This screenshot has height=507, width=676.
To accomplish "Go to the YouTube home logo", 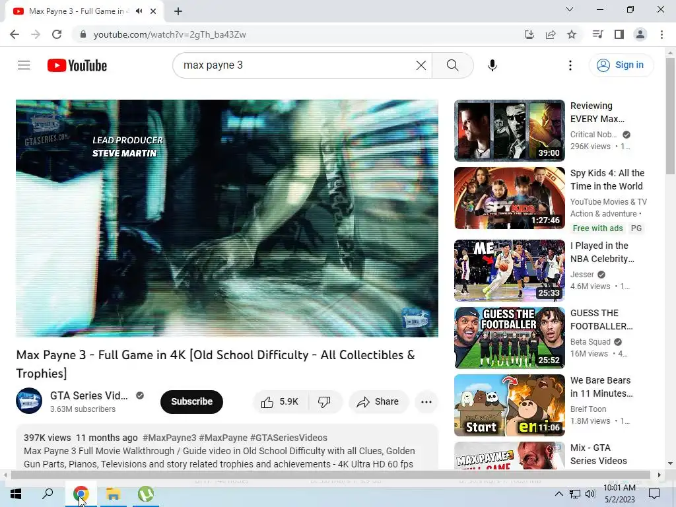I will (77, 65).
